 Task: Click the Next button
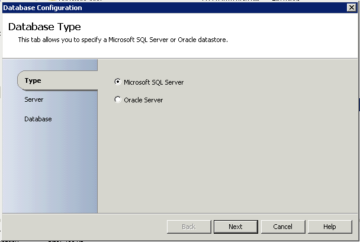coord(236,227)
